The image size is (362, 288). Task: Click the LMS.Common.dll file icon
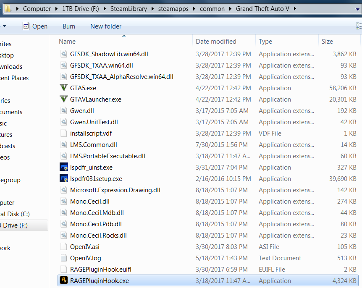click(64, 144)
